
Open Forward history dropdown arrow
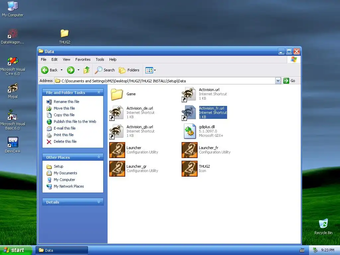tap(78, 70)
